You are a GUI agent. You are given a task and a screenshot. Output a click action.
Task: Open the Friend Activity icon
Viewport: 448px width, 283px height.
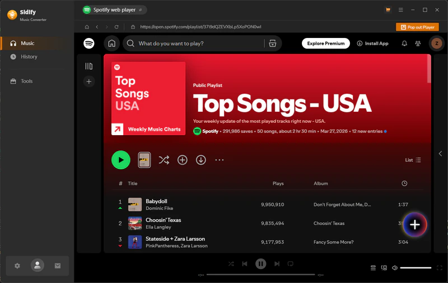pos(418,44)
